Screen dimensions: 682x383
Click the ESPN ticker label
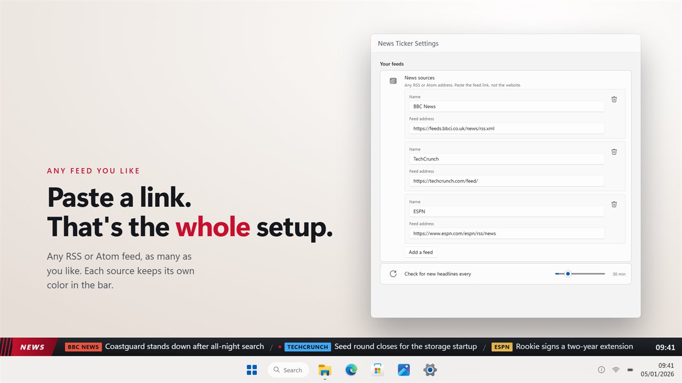(502, 347)
